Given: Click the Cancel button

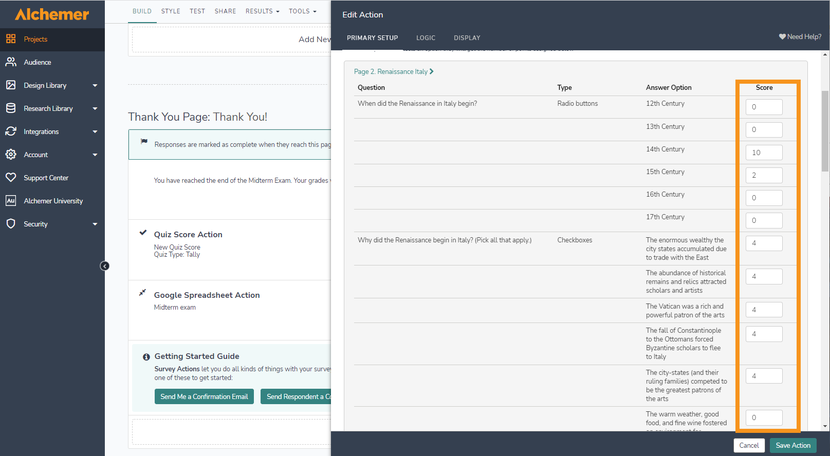Looking at the screenshot, I should point(749,445).
